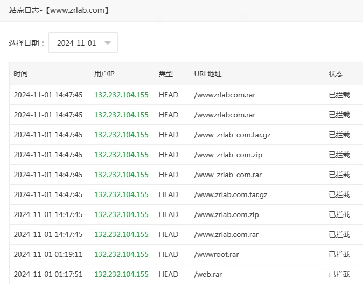
Task: Click the 时间 column header
Action: 20,74
